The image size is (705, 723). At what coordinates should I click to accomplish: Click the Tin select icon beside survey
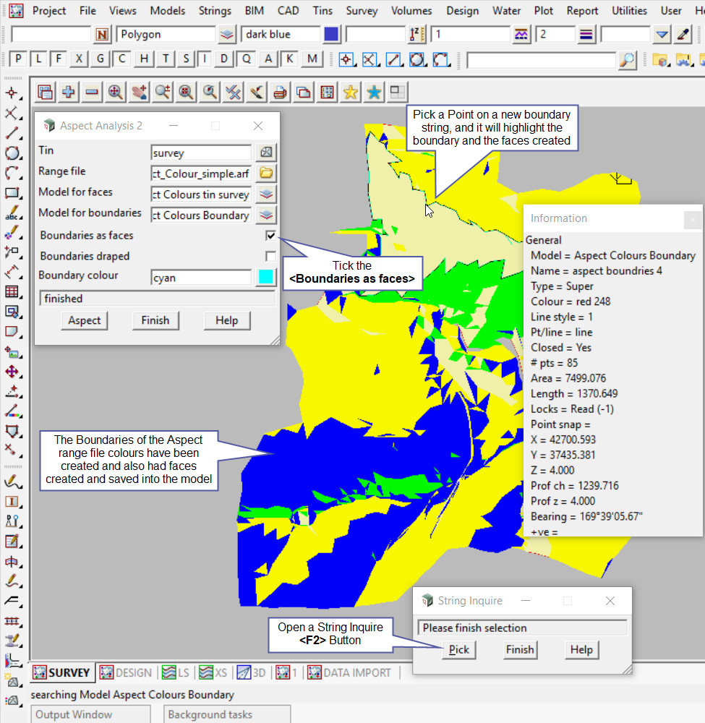267,153
